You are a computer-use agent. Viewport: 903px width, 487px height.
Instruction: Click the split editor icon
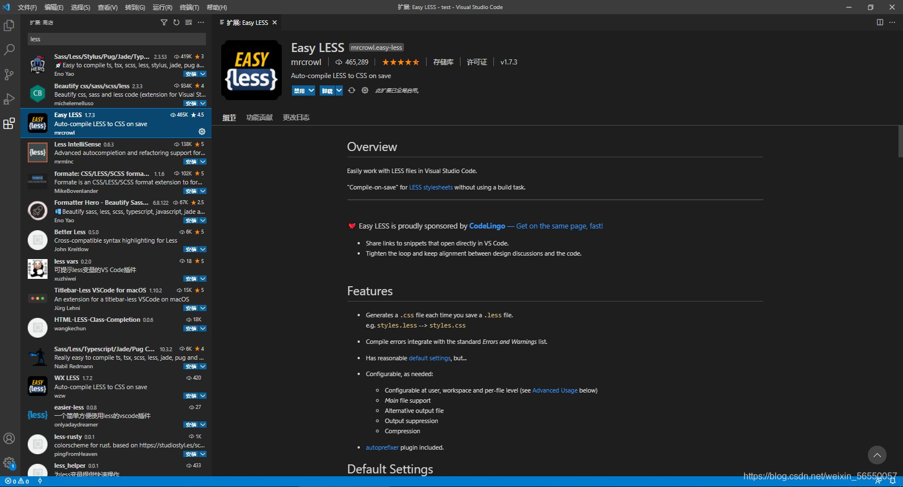pos(880,23)
